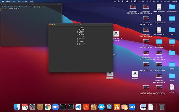Open Calendar in the Dock
Viewport: 179px width, 112px height.
(25, 107)
